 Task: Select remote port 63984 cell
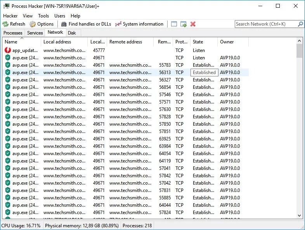[165, 146]
